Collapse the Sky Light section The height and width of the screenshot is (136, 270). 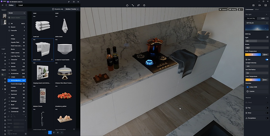point(267,15)
